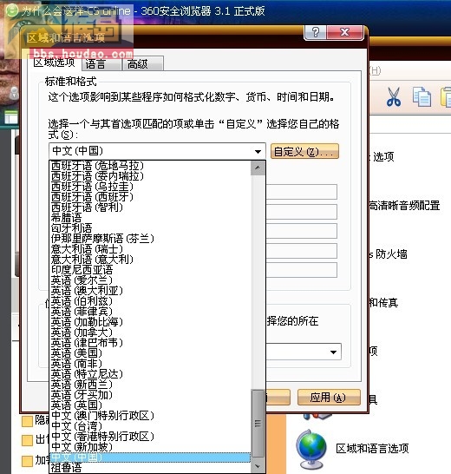Select 意大利语(意大利) from the list
Viewport: 451px width, 474px height.
point(150,259)
